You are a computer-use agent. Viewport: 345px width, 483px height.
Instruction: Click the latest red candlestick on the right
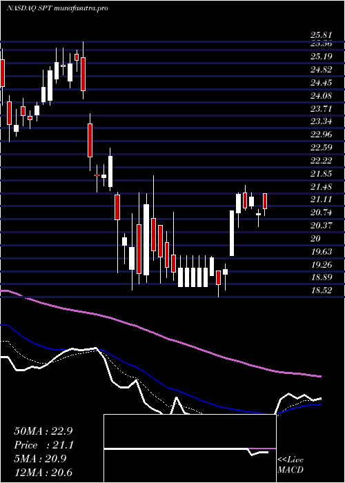pyautogui.click(x=264, y=201)
